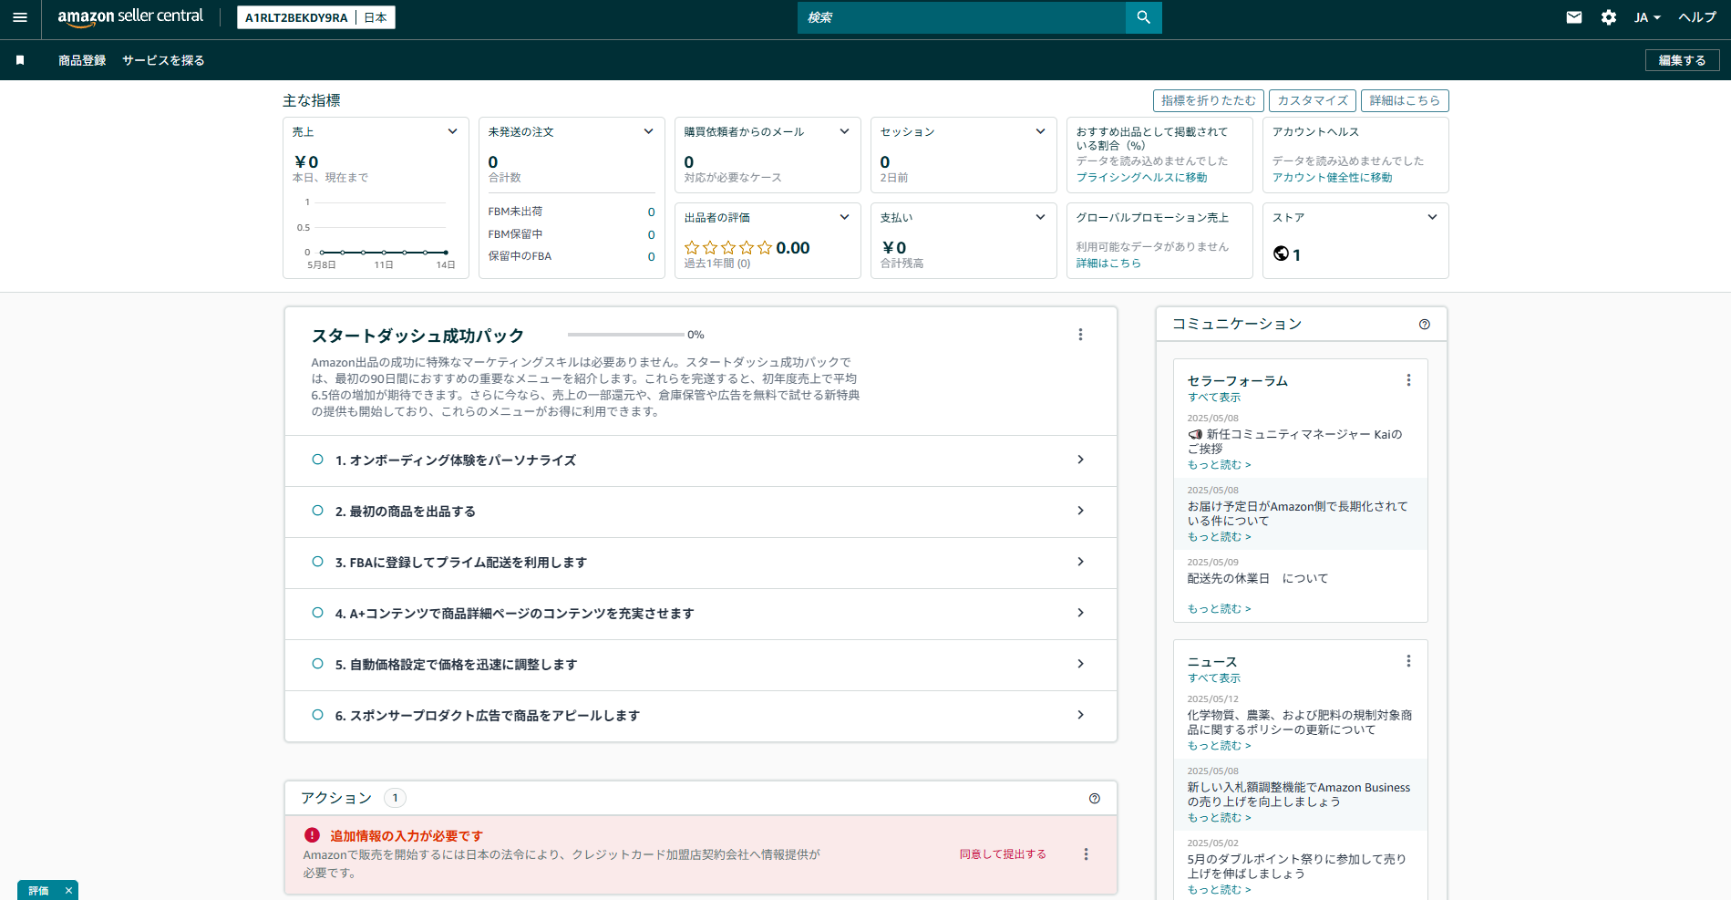Image resolution: width=1731 pixels, height=900 pixels.
Task: Open サービスを探る menu item
Action: [x=163, y=60]
